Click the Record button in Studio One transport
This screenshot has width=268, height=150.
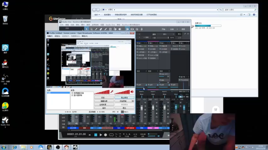pyautogui.click(x=106, y=135)
